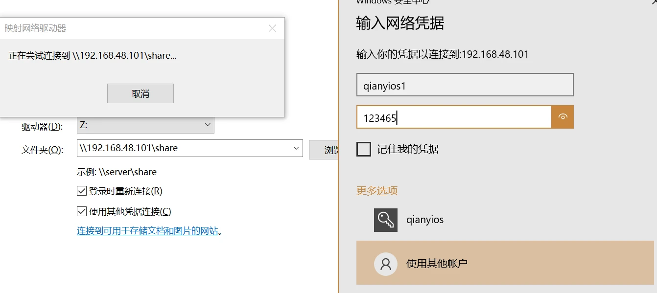Toggle 使用其他凭据连接 checkbox
Viewport: 657px width, 293px height.
pyautogui.click(x=82, y=211)
